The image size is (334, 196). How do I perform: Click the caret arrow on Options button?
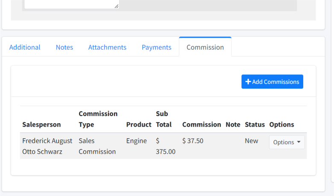(299, 142)
